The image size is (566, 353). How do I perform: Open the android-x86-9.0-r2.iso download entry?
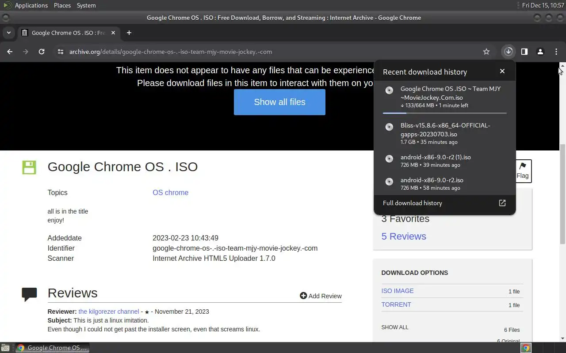[x=445, y=184]
